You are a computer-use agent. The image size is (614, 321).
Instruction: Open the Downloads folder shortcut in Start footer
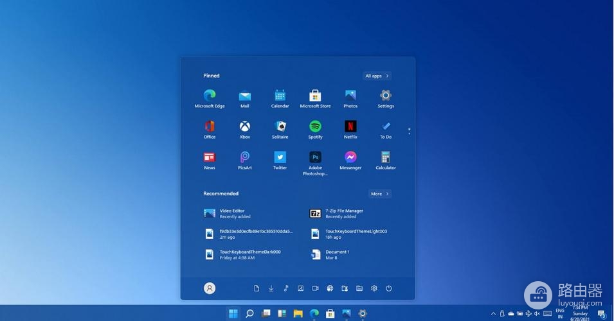tap(271, 289)
